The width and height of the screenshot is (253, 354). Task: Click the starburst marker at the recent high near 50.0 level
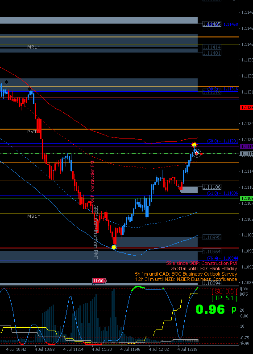194,144
